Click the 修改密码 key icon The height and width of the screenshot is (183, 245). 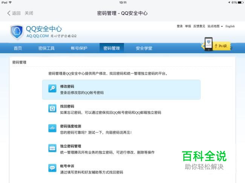pyautogui.click(x=52, y=88)
